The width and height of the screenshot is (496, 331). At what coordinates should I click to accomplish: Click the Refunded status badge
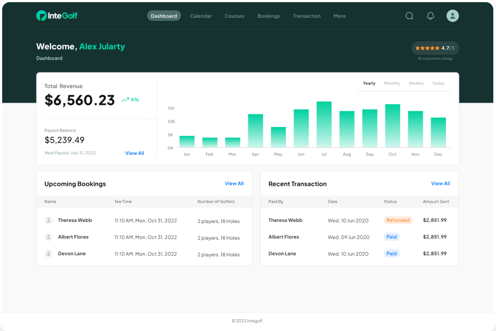[398, 220]
